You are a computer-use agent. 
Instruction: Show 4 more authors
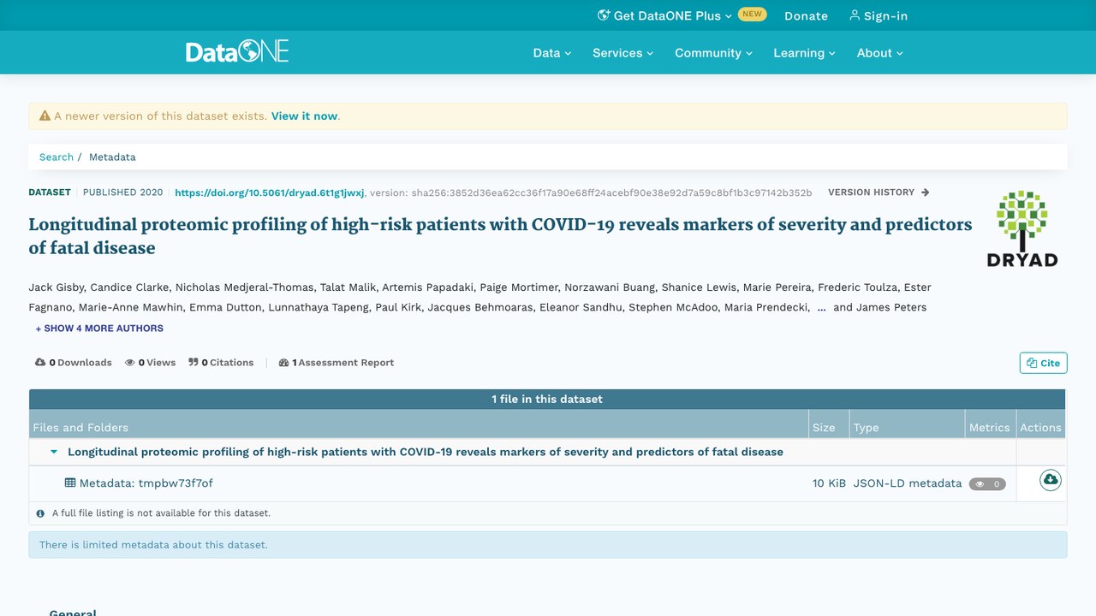click(x=99, y=329)
